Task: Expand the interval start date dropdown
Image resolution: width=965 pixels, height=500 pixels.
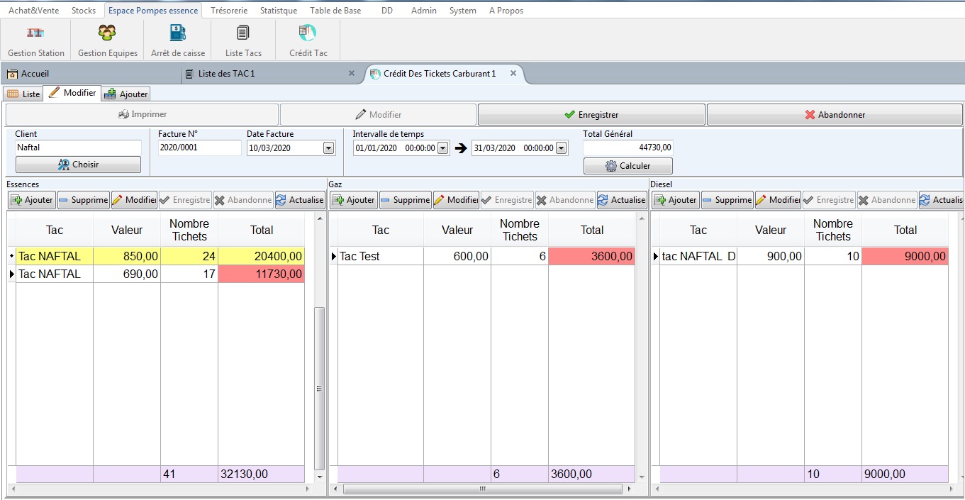Action: [x=443, y=148]
